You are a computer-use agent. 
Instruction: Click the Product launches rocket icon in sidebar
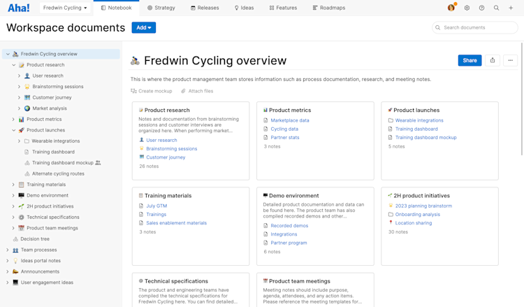[22, 130]
